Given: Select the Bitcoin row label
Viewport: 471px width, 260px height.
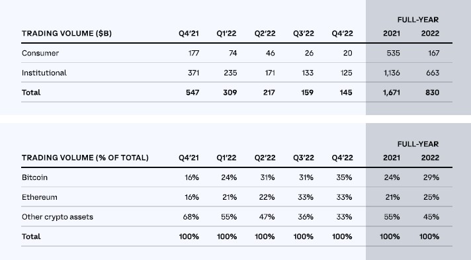Looking at the screenshot, I should coord(34,177).
